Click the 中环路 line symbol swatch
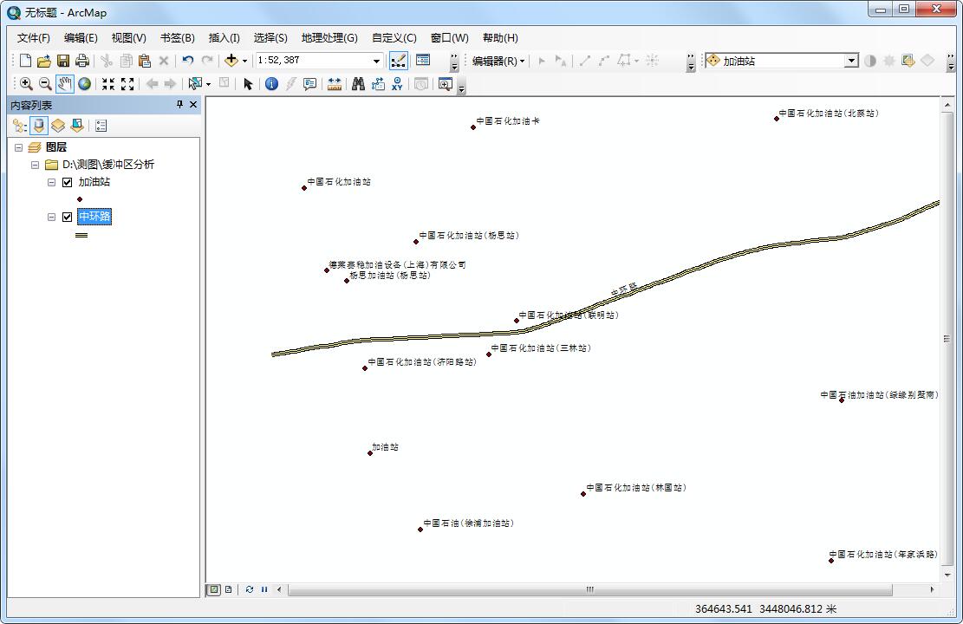The image size is (963, 624). pos(81,235)
